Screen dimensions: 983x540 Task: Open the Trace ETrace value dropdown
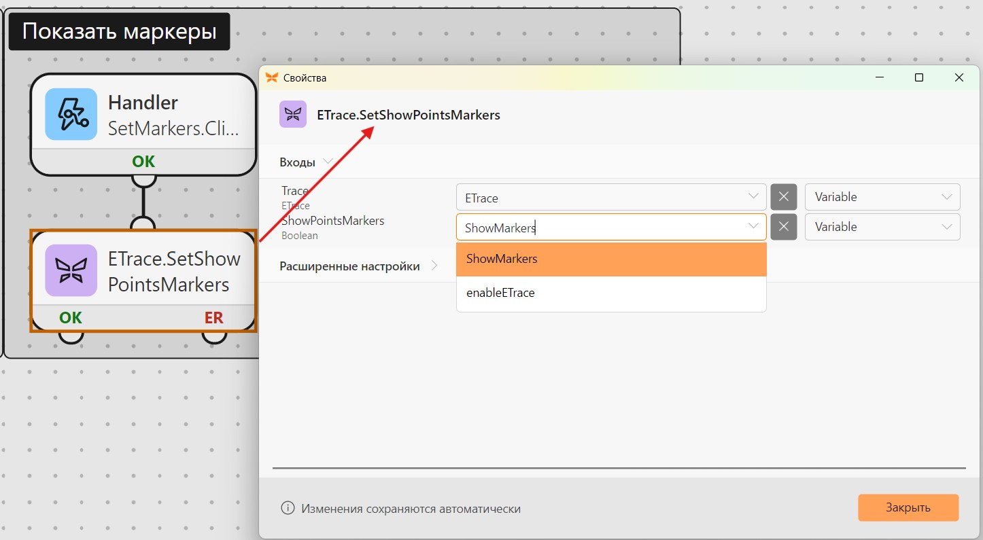point(753,197)
